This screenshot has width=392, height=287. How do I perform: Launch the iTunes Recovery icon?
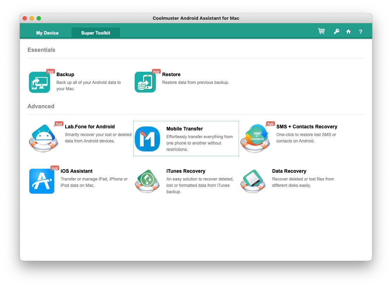[147, 181]
